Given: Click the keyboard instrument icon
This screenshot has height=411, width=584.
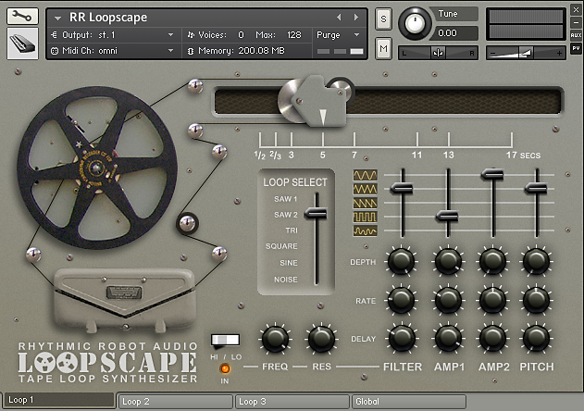Looking at the screenshot, I should [x=22, y=43].
